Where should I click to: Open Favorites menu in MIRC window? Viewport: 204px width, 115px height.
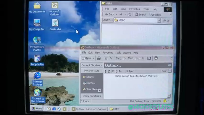tap(134, 9)
